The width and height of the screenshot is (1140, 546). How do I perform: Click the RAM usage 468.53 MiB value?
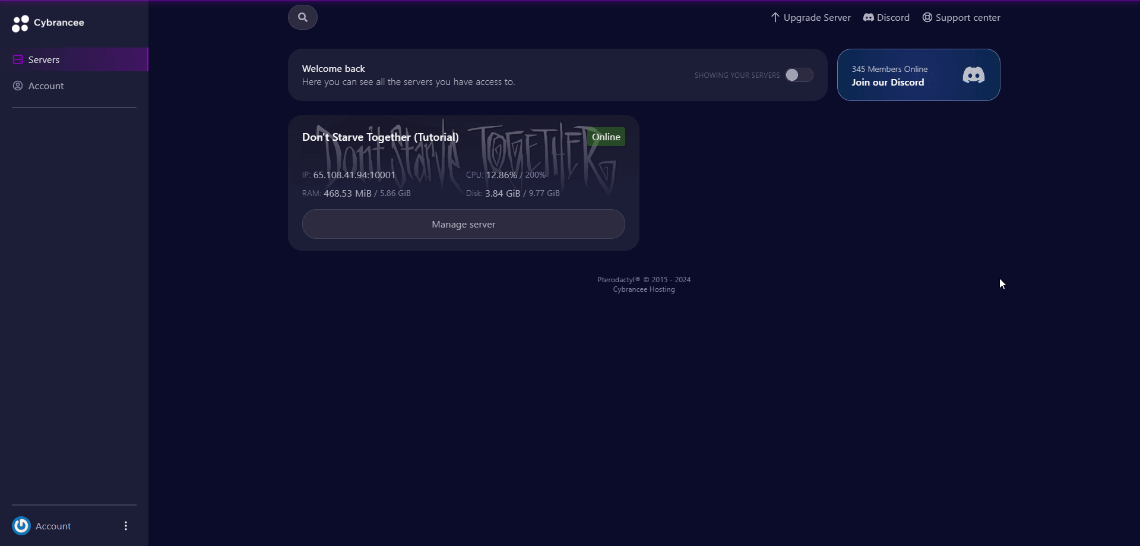pos(347,193)
